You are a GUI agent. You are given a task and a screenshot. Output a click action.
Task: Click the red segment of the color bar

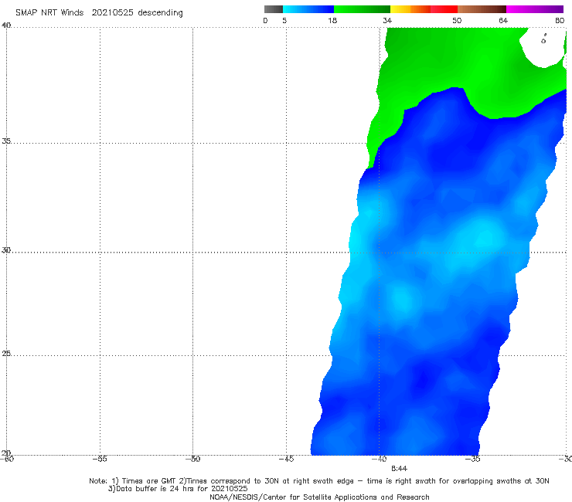[444, 9]
